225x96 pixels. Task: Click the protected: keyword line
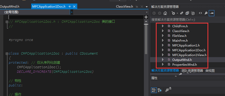click(34, 62)
